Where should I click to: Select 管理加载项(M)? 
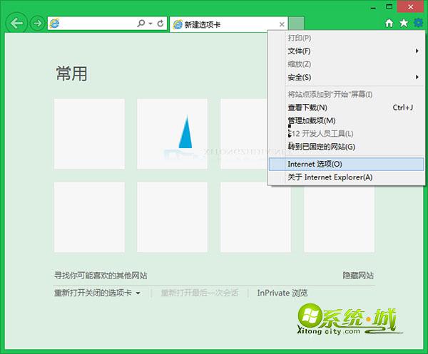[x=346, y=120]
